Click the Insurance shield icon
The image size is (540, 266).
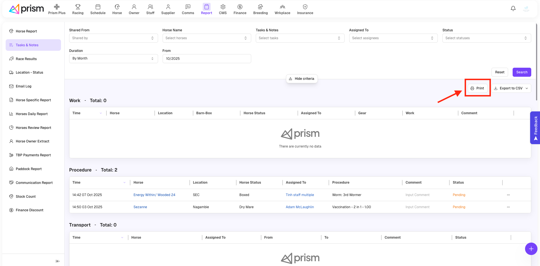[x=305, y=7]
